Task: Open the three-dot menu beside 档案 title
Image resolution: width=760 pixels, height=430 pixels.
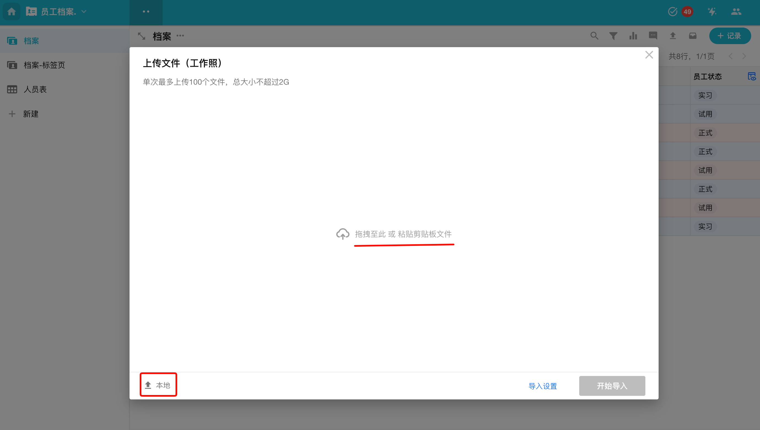Action: 180,36
